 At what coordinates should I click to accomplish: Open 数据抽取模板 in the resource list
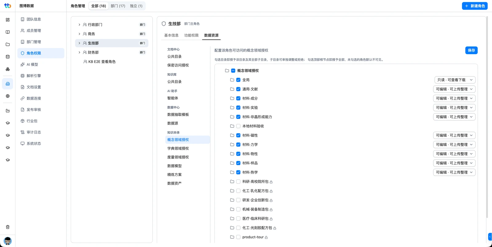[x=188, y=115]
